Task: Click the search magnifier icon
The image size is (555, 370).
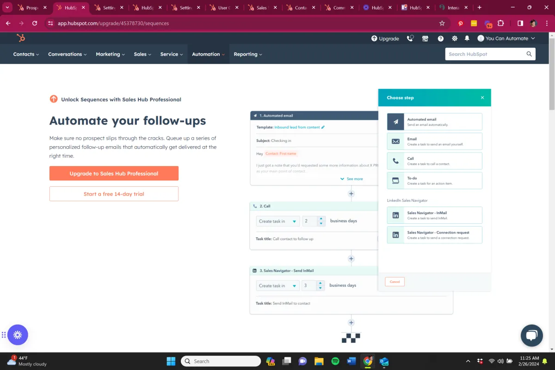Action: (529, 54)
